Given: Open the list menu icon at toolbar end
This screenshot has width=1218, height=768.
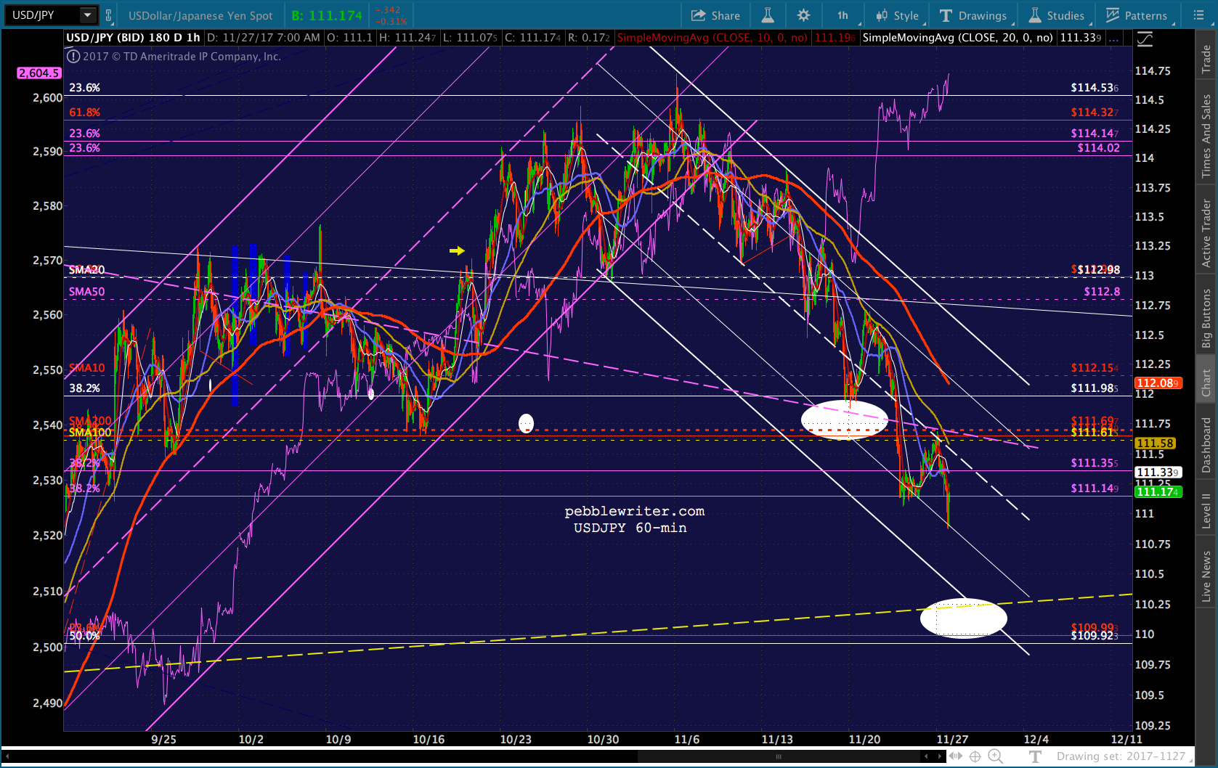Looking at the screenshot, I should coord(1198,15).
